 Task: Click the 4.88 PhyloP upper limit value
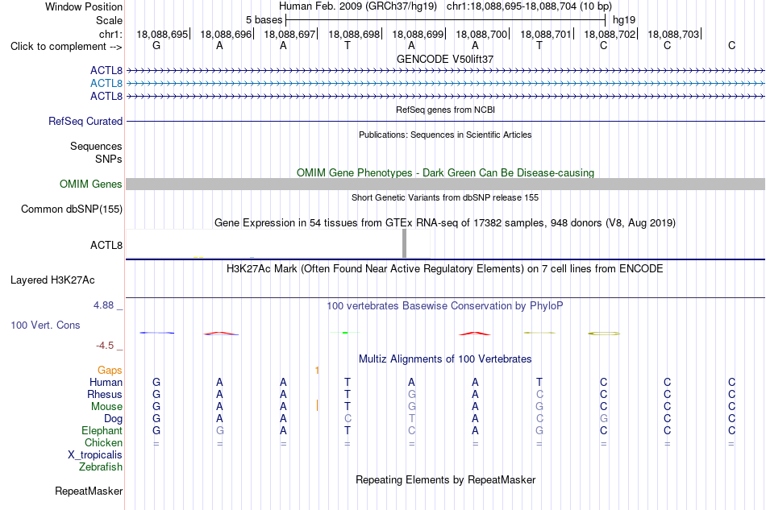pyautogui.click(x=103, y=305)
